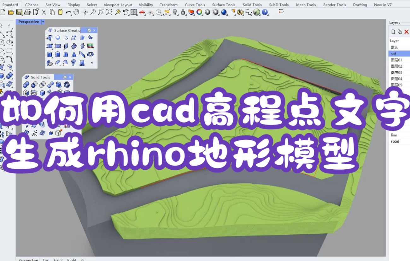410x261 pixels.
Task: Select the Rectangle tool in left sidebar
Action: click(9, 51)
